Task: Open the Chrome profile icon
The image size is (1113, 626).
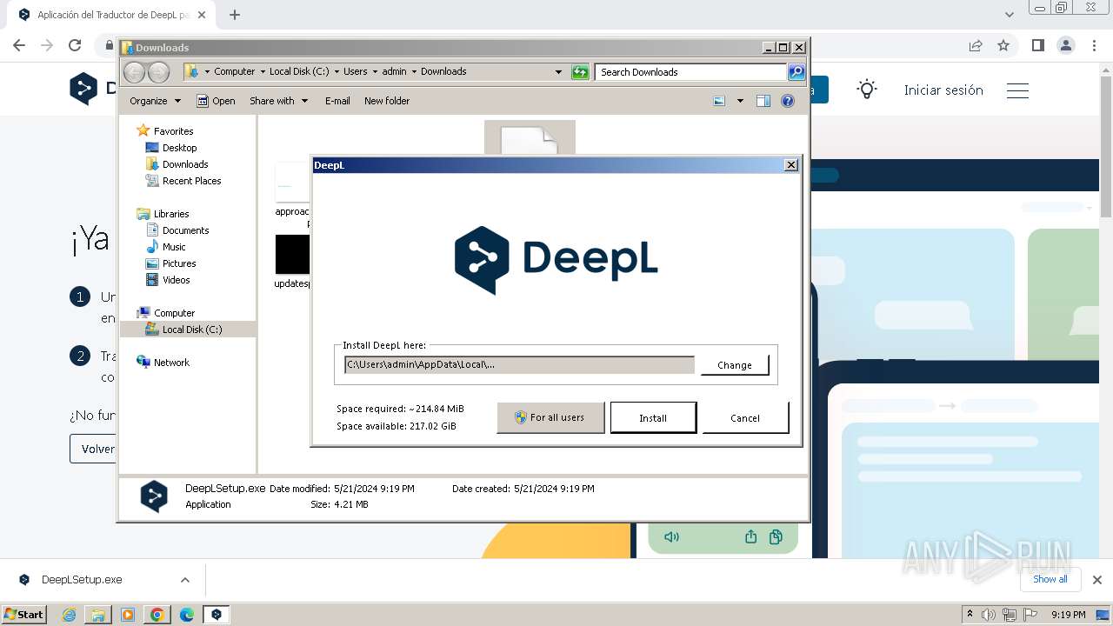Action: pos(1065,45)
